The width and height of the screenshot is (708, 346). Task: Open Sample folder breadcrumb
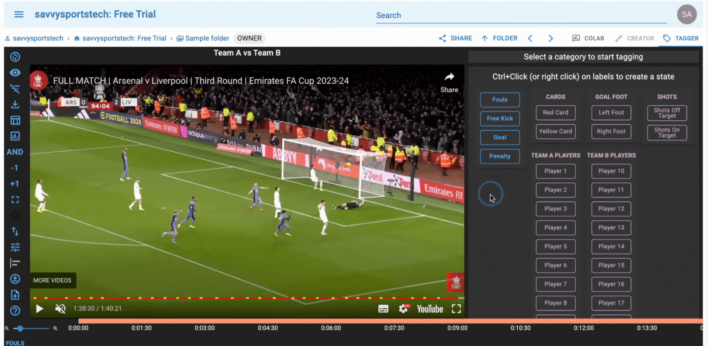203,38
